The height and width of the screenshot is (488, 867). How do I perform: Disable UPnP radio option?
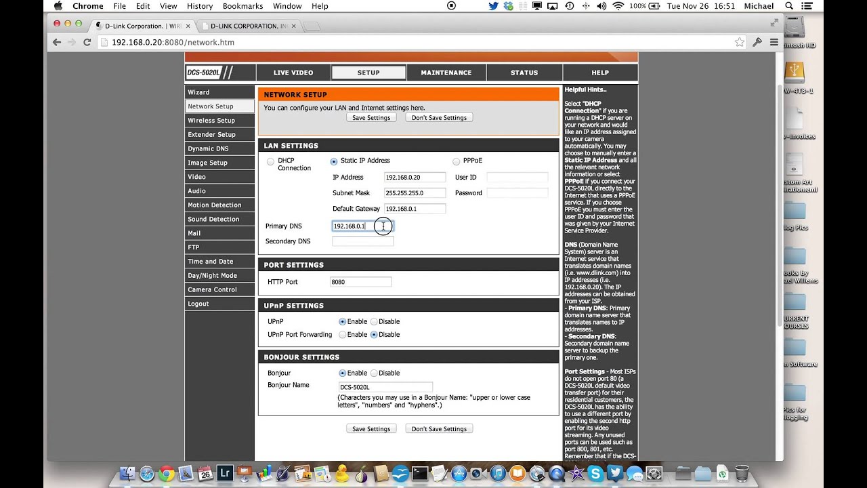click(374, 322)
